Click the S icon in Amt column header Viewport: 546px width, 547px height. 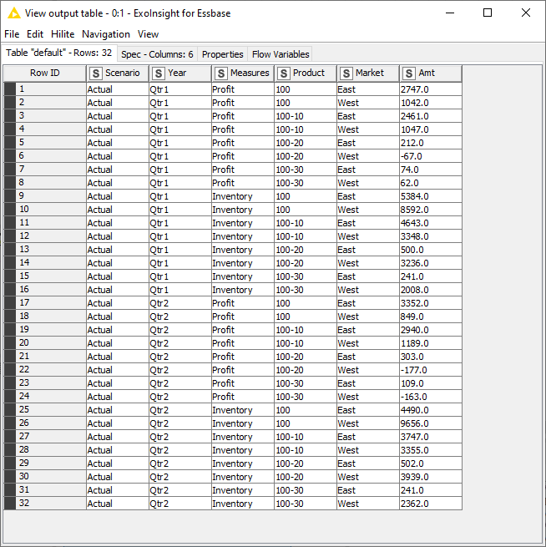(x=409, y=73)
